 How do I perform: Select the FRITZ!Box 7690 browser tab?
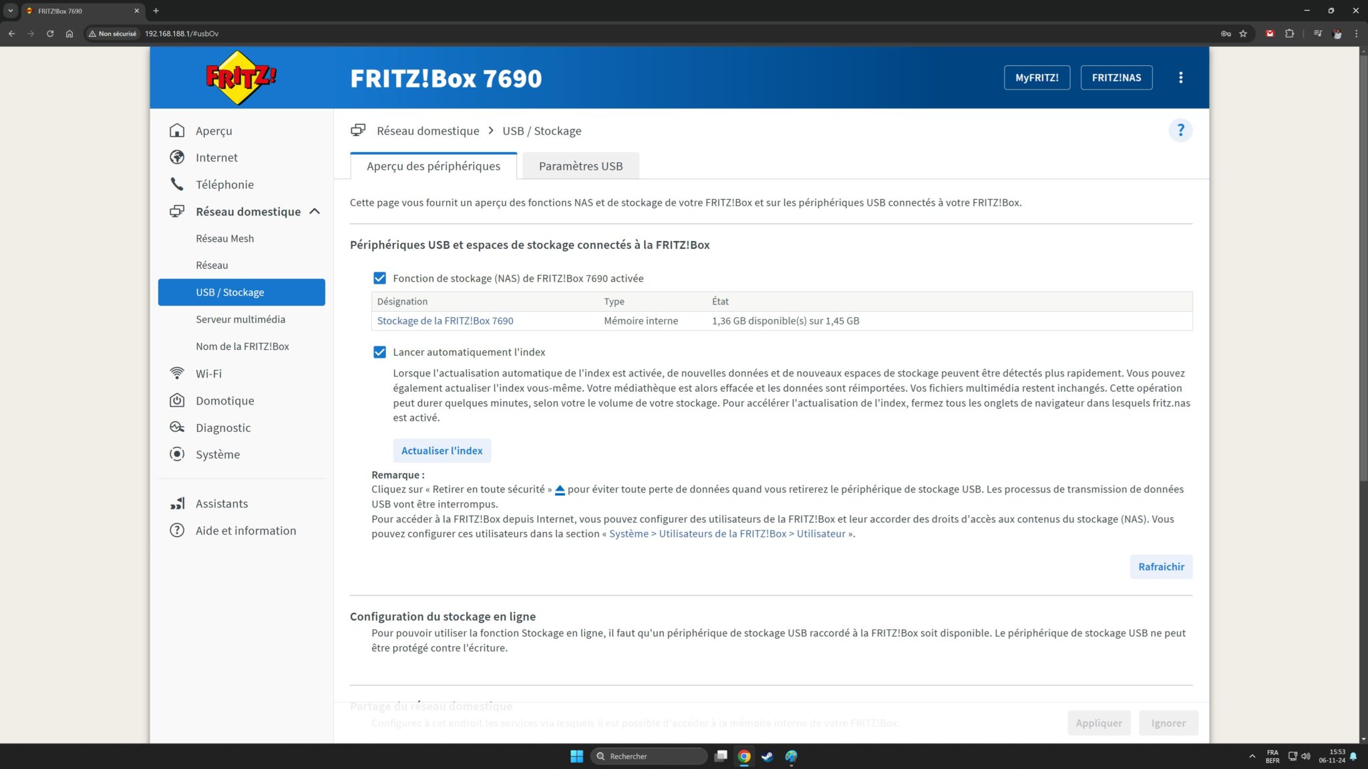tap(83, 11)
